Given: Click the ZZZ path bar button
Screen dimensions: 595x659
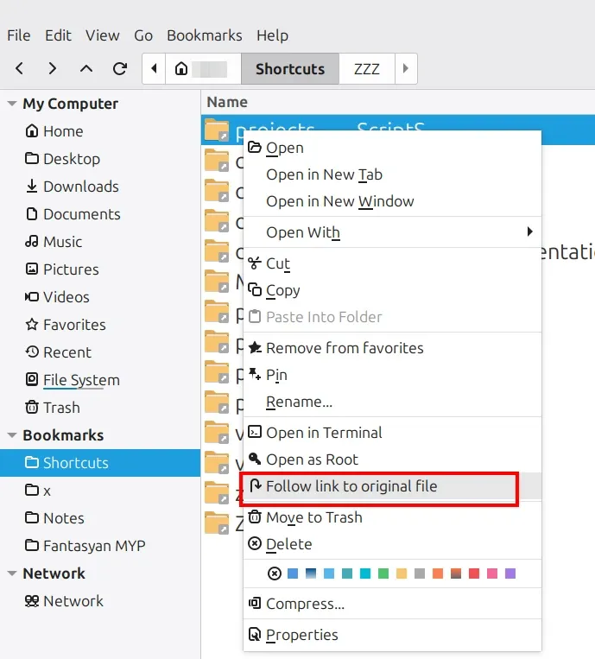Looking at the screenshot, I should click(367, 69).
